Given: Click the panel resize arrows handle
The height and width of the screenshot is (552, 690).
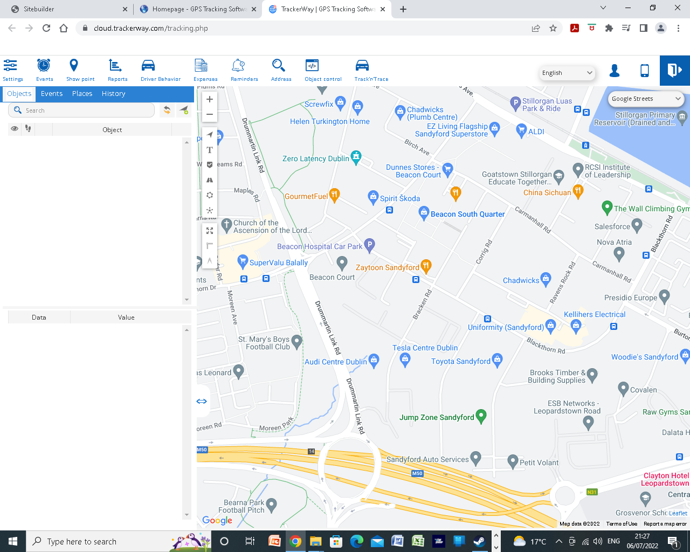Looking at the screenshot, I should tap(202, 401).
